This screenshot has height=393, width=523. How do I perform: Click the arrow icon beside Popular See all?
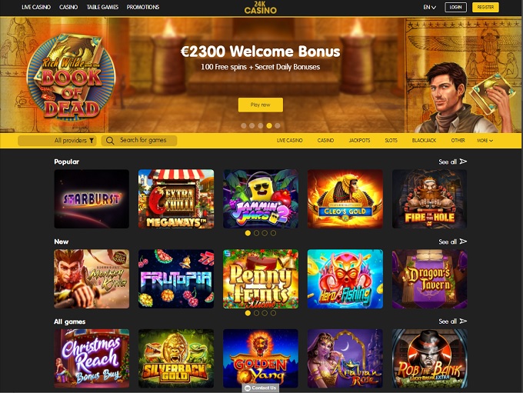463,162
